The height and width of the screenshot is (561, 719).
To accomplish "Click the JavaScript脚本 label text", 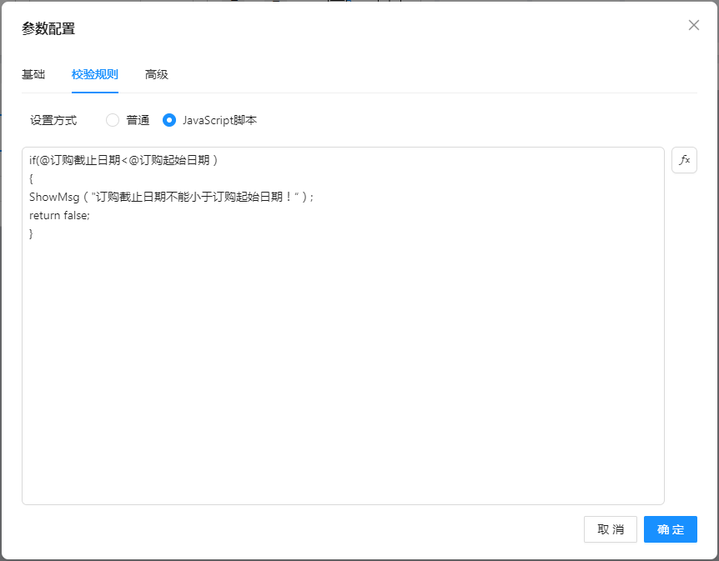I will point(219,120).
